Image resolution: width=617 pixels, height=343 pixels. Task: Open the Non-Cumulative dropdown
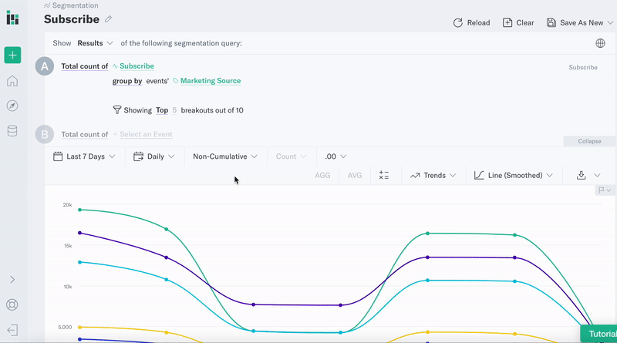click(225, 156)
